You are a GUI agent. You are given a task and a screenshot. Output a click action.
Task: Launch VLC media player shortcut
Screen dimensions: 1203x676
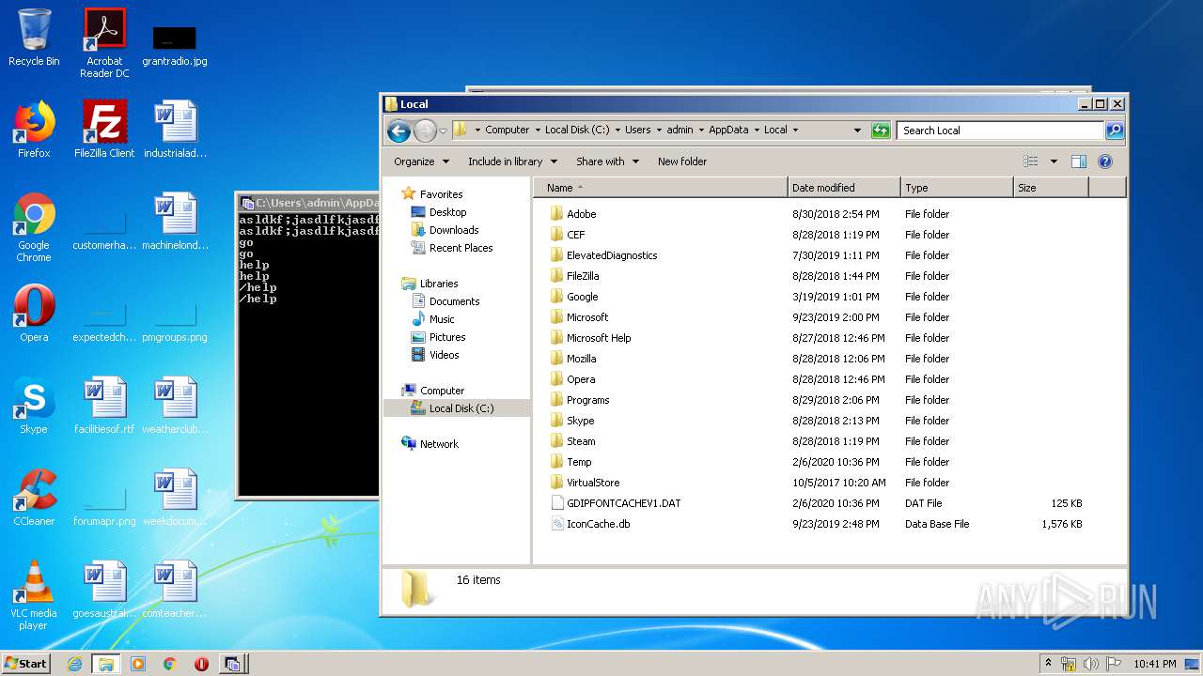(34, 595)
